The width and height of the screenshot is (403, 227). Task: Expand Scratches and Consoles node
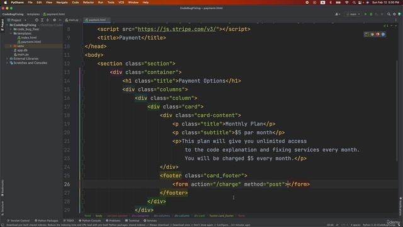point(7,63)
